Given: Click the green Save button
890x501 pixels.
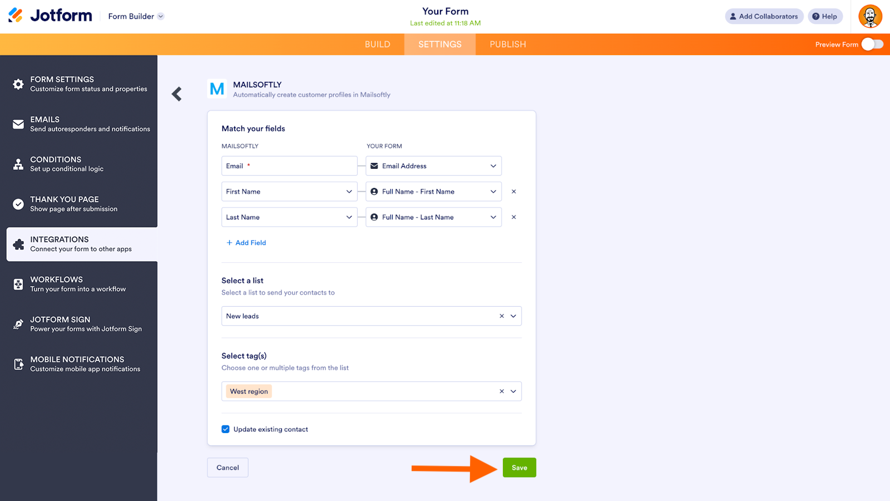Looking at the screenshot, I should [519, 468].
